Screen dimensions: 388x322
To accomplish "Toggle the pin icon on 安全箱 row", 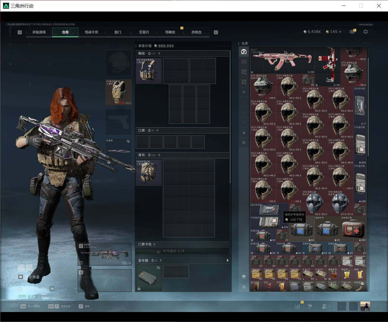I will pos(227,261).
